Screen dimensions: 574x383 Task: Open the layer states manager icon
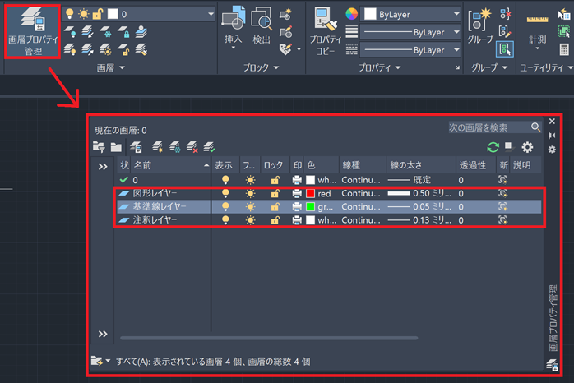pos(136,147)
